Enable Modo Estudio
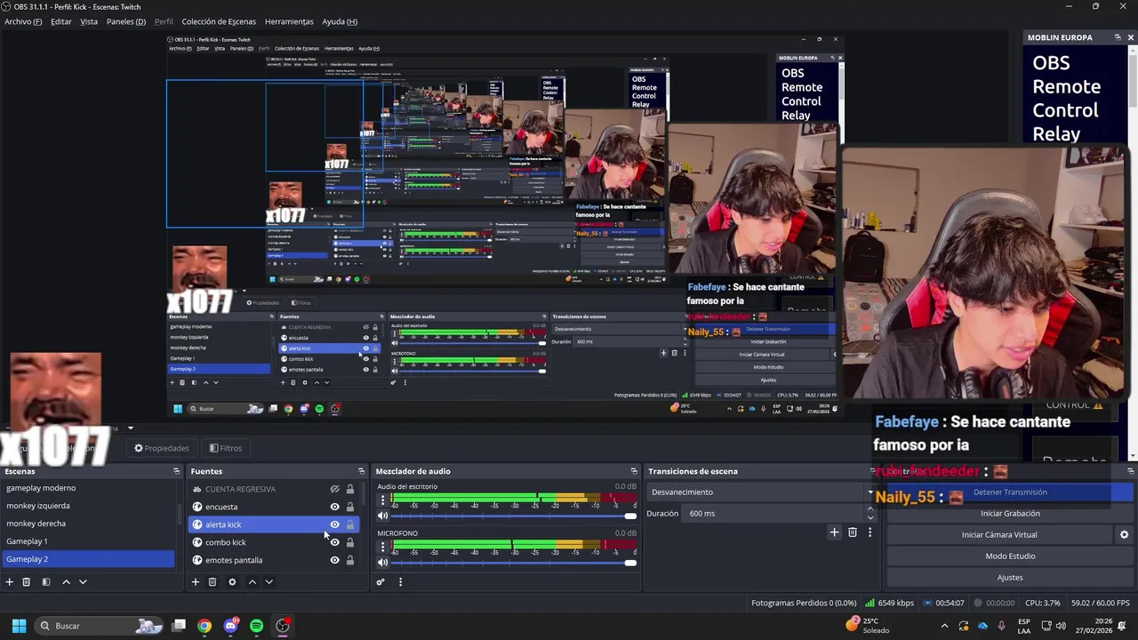 click(x=1010, y=556)
